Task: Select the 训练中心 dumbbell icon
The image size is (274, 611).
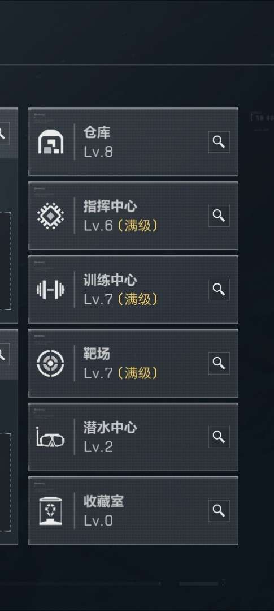Action: coord(51,290)
